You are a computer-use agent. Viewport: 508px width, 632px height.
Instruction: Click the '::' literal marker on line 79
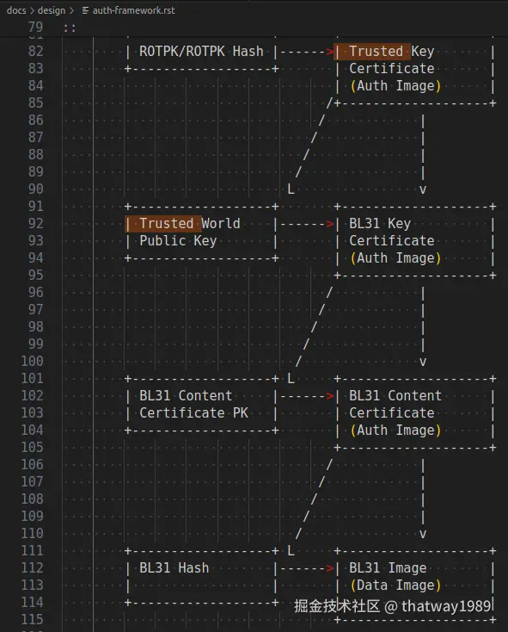click(70, 28)
